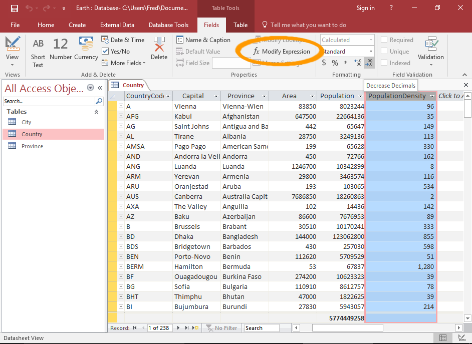Switch to the External Data tab
This screenshot has width=472, height=344.
click(x=117, y=25)
